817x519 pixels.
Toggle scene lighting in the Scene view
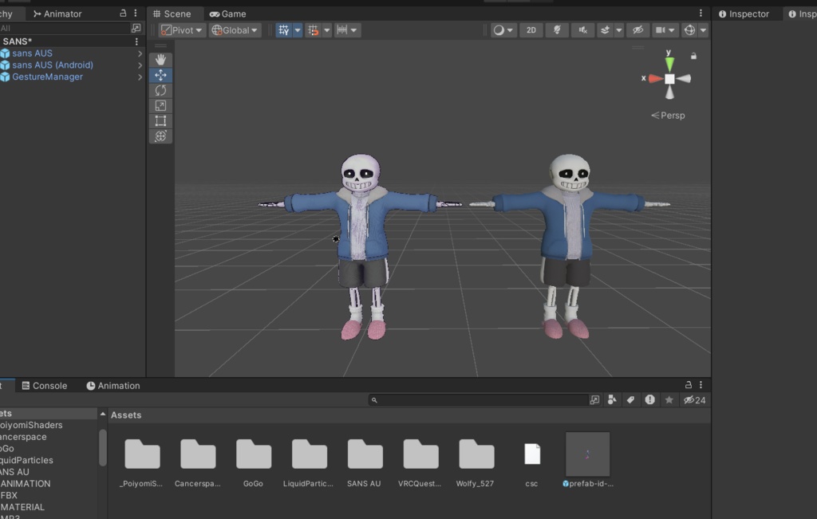(x=557, y=29)
